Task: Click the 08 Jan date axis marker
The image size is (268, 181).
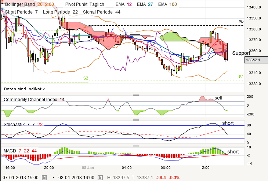Action: pos(88,168)
